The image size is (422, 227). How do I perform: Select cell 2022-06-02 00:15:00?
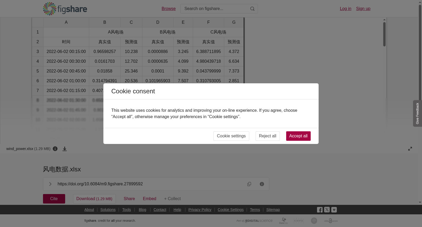(66, 52)
